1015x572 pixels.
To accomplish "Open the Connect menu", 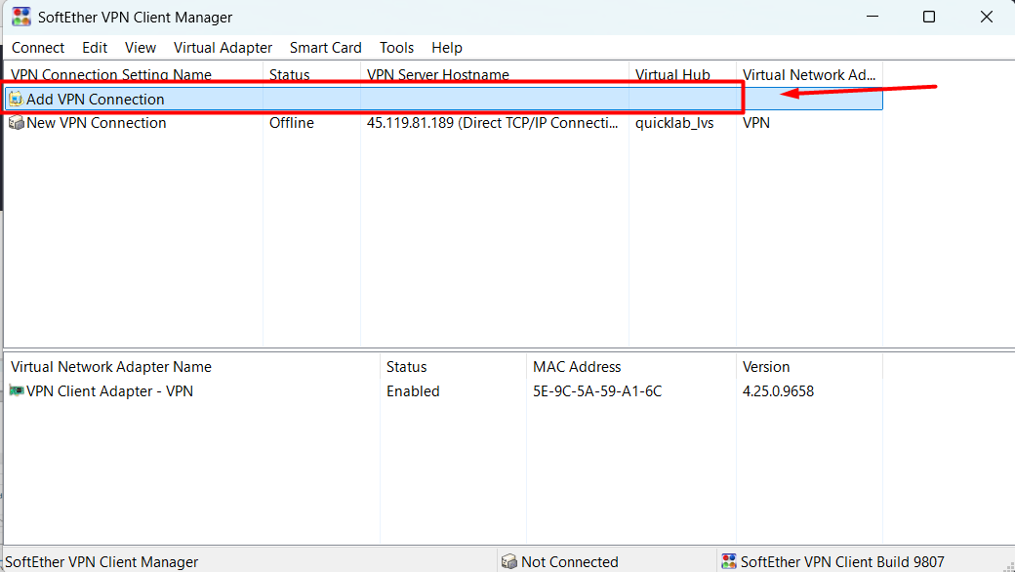I will 38,48.
